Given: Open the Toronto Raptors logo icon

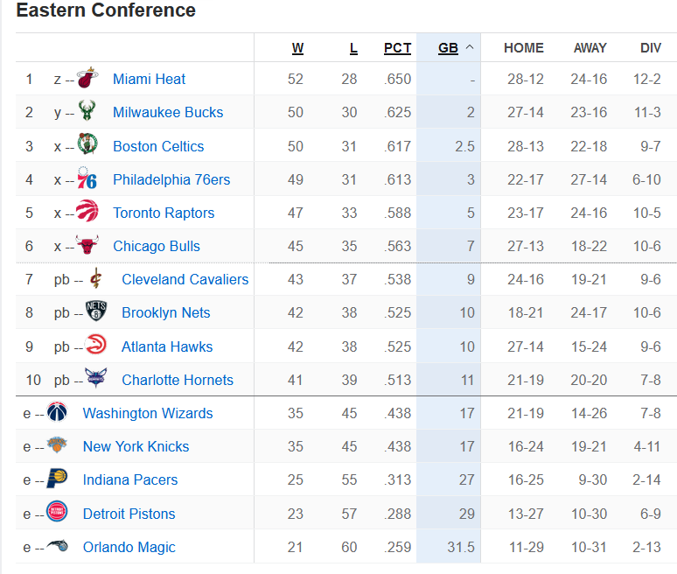Looking at the screenshot, I should [x=87, y=211].
